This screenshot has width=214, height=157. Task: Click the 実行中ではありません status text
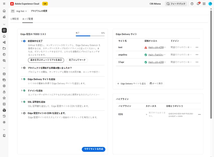point(157,114)
